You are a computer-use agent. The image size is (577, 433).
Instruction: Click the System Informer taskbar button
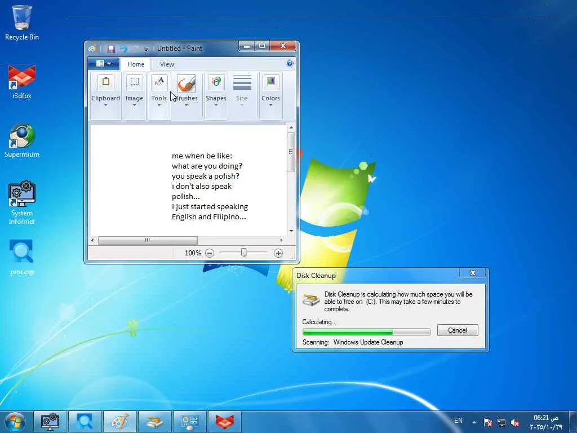(x=50, y=422)
